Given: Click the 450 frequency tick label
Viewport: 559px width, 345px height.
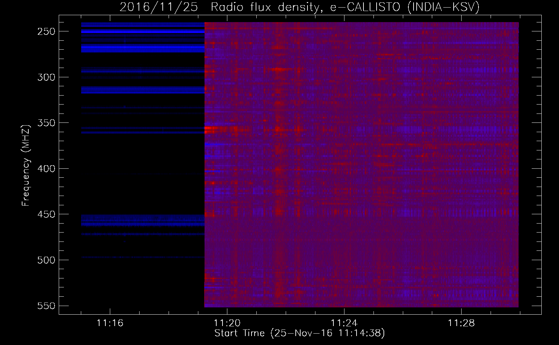Looking at the screenshot, I should [x=46, y=214].
